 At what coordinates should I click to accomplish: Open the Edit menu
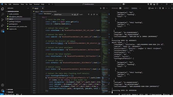pos(10,4)
